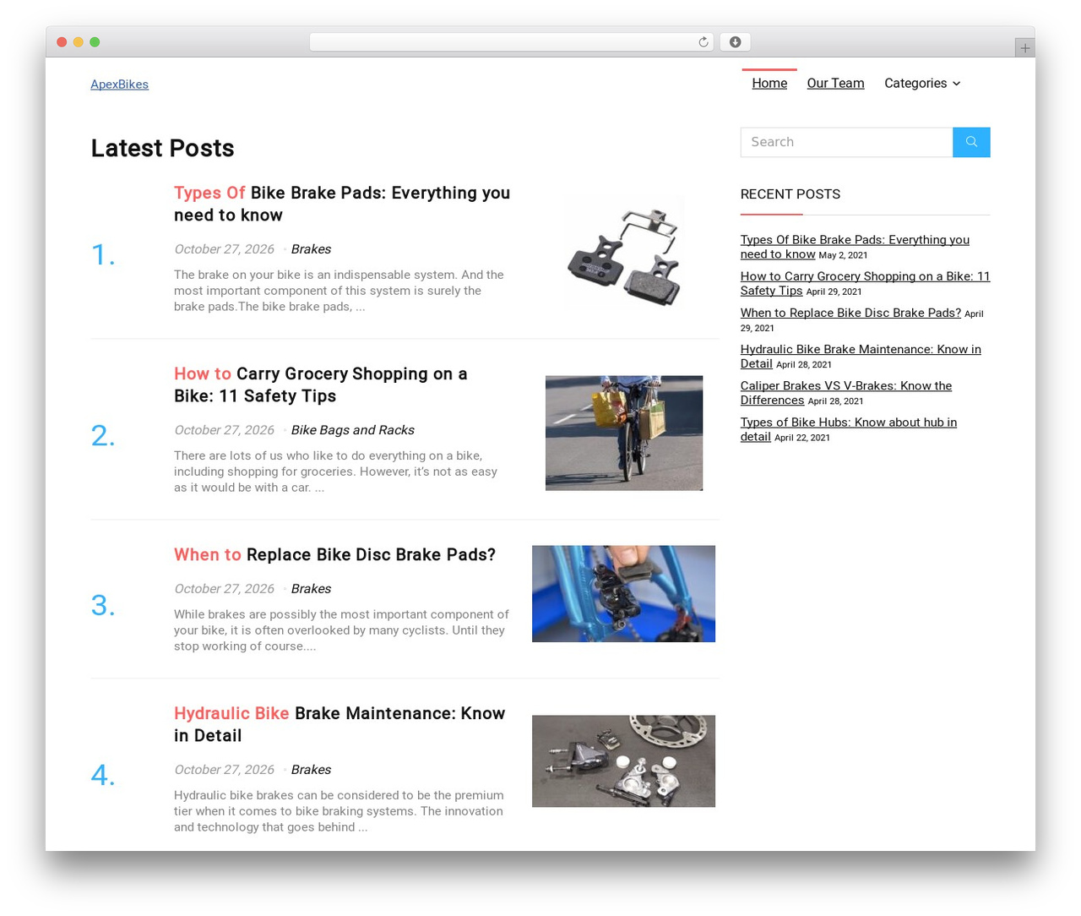Image resolution: width=1081 pixels, height=916 pixels.
Task: Click the blue search magnifier button
Action: [971, 142]
